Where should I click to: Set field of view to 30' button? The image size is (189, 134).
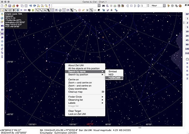coord(187,14)
